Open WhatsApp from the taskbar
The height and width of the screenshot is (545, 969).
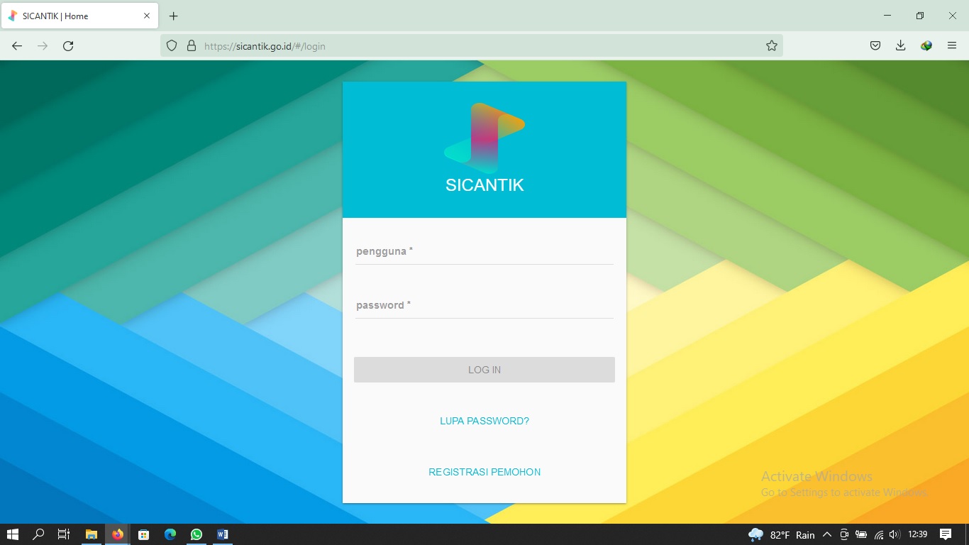pyautogui.click(x=196, y=534)
